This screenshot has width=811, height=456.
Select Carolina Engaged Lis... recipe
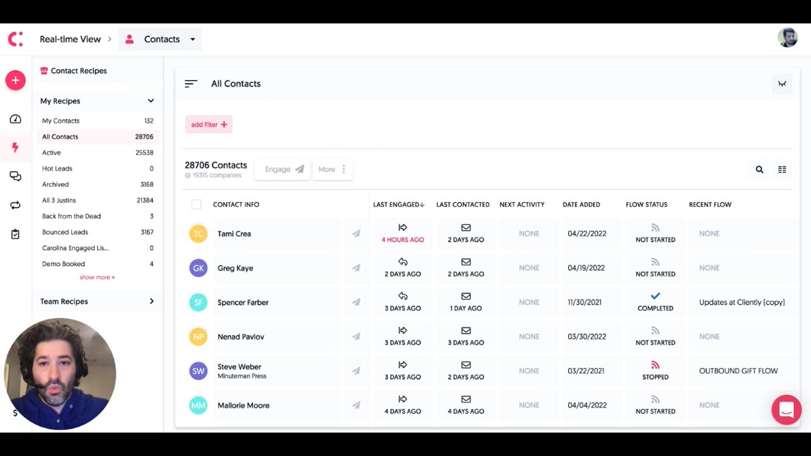pyautogui.click(x=98, y=248)
